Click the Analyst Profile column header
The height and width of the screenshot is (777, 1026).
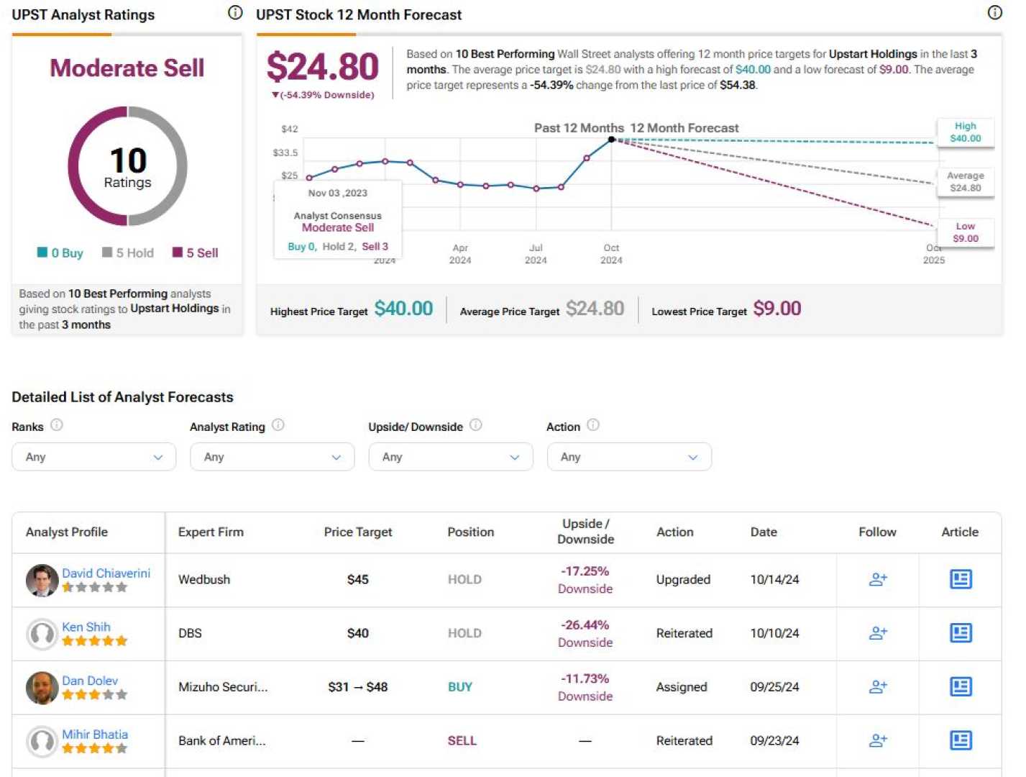pos(67,532)
